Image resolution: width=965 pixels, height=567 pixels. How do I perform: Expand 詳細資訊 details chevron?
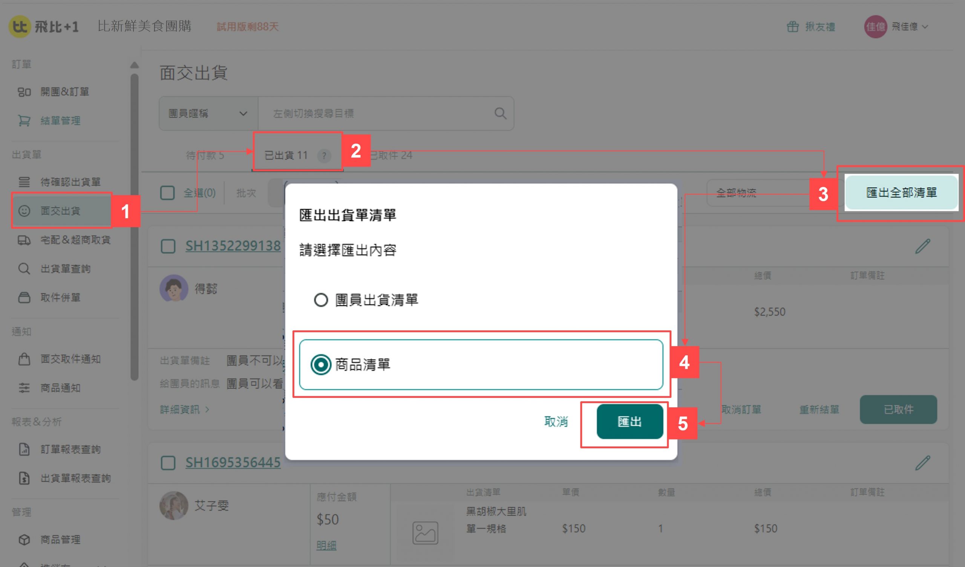pos(207,409)
